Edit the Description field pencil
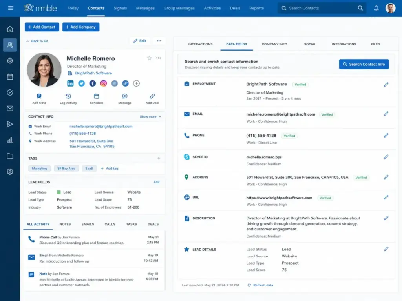Image resolution: width=402 pixels, height=301 pixels. 386,218
